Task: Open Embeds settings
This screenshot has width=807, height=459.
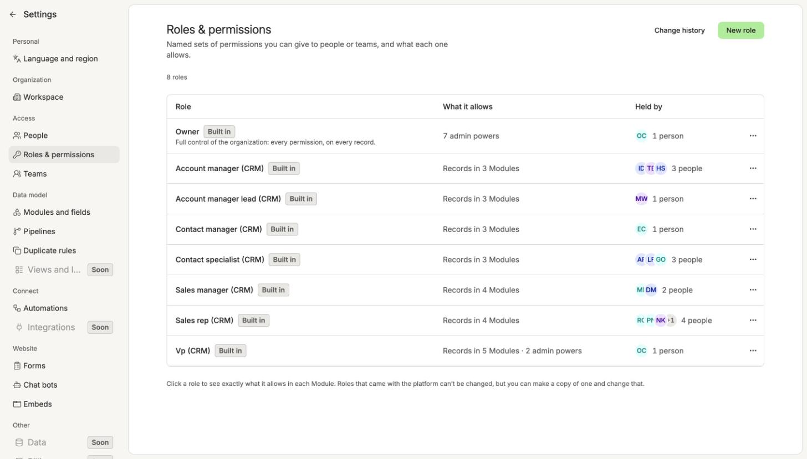Action: 64,404
